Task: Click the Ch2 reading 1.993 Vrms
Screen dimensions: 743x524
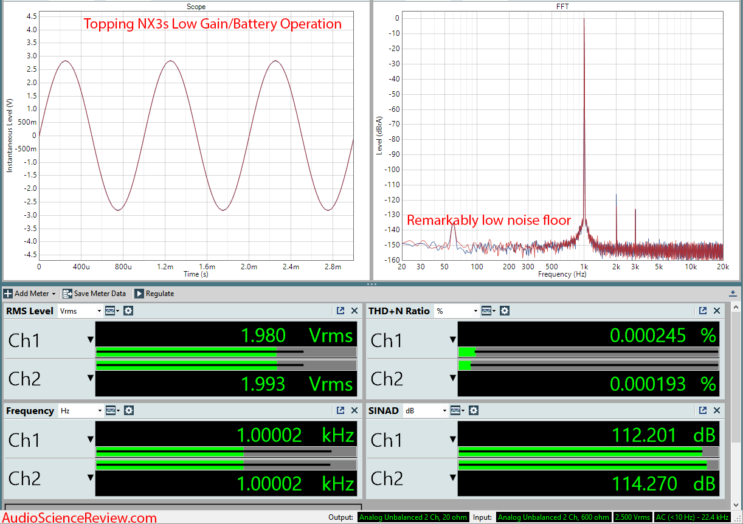Action: pyautogui.click(x=297, y=384)
